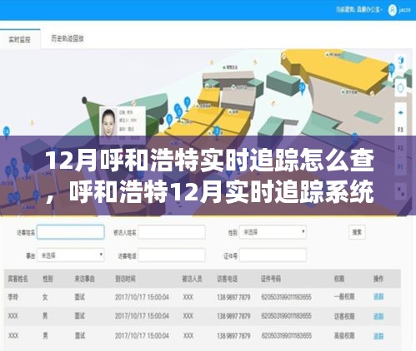The image size is (416, 351).
Task: Focus the 证件号 input field
Action: [x=273, y=255]
